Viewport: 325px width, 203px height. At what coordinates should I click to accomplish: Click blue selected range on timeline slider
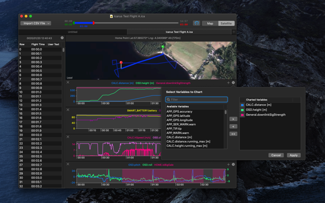(x=84, y=23)
